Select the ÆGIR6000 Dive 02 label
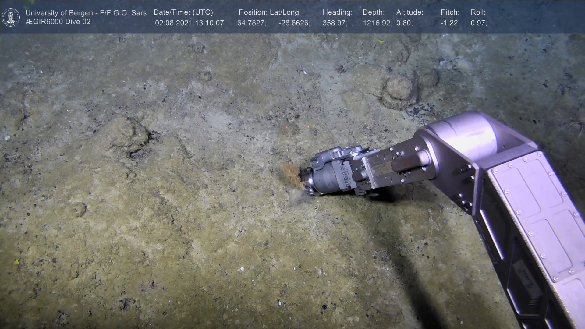The height and width of the screenshot is (329, 585). click(x=58, y=22)
